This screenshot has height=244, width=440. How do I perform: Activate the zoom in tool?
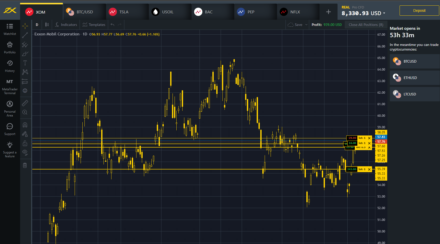tap(25, 112)
